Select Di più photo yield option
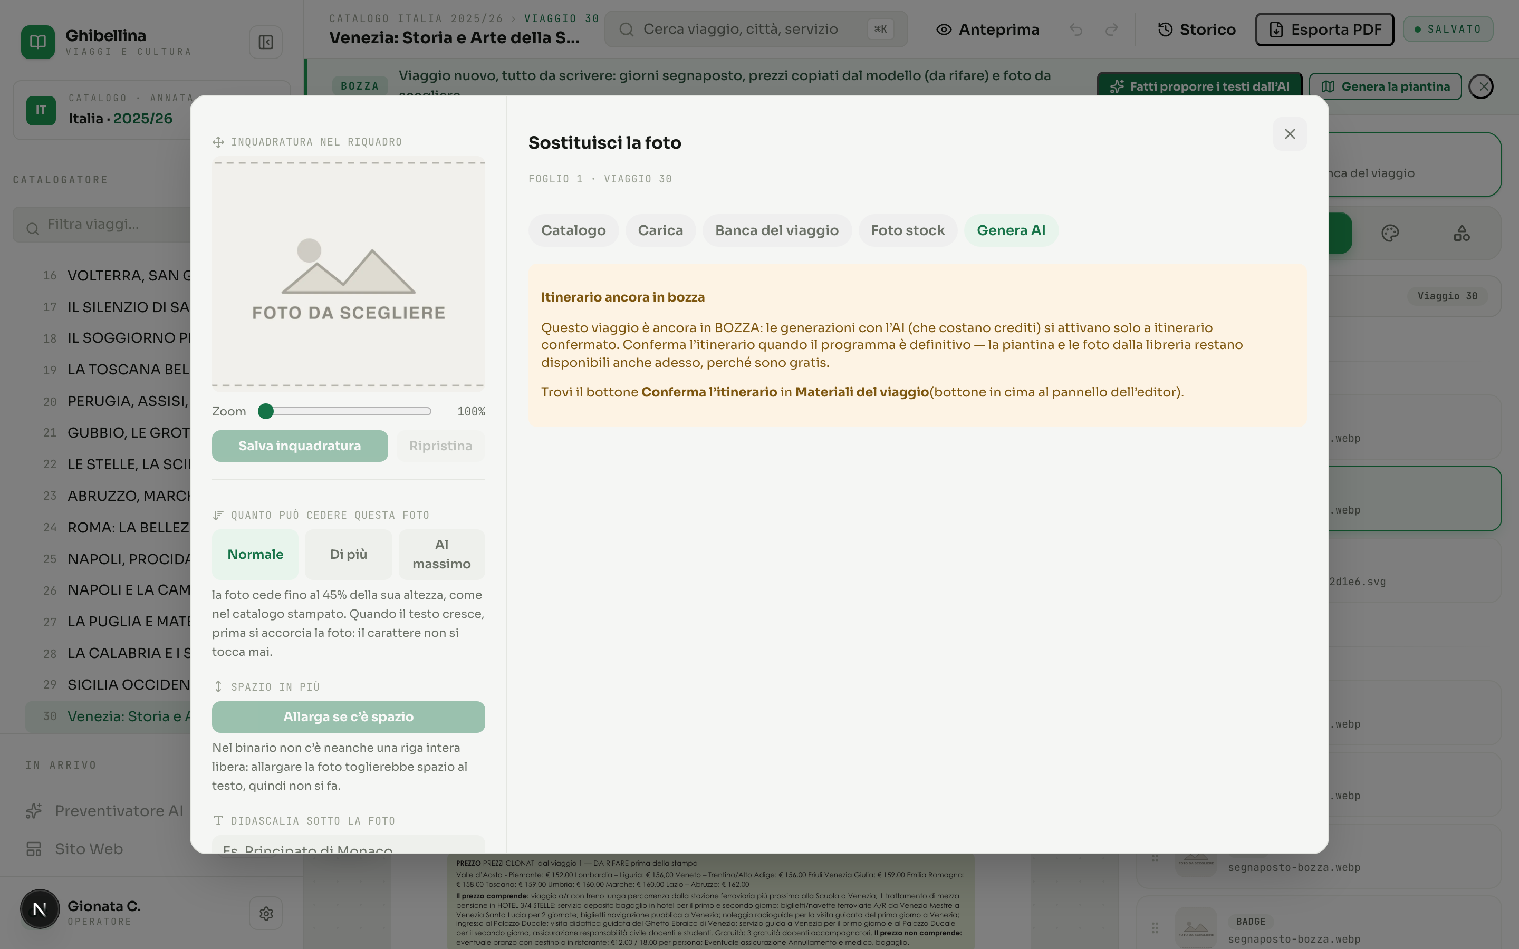The width and height of the screenshot is (1519, 949). pos(348,554)
